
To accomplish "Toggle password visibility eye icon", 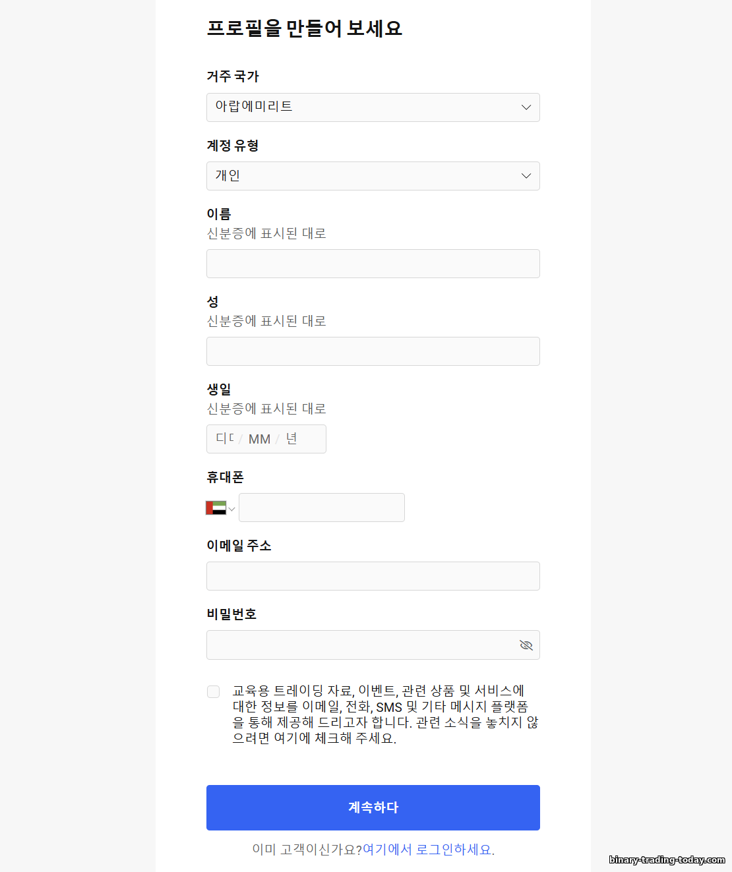I will (526, 645).
